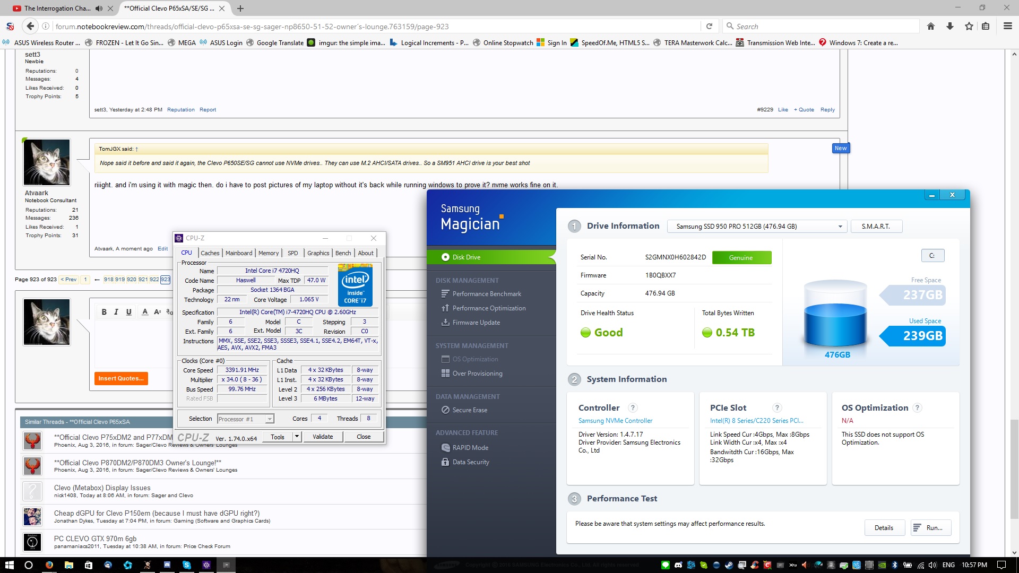Open the CPU-Z Processor #1 selection dropdown
Image resolution: width=1019 pixels, height=573 pixels.
pyautogui.click(x=246, y=419)
